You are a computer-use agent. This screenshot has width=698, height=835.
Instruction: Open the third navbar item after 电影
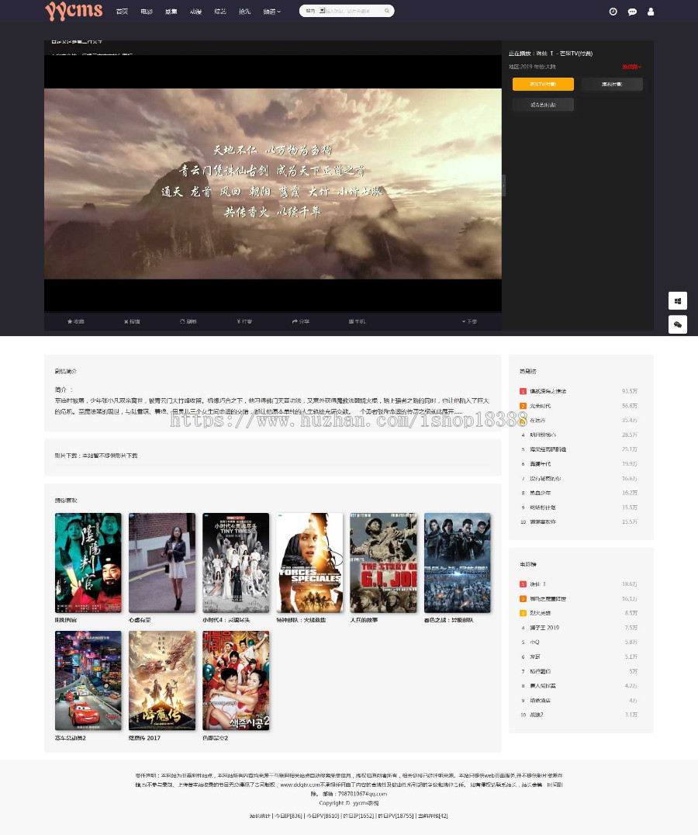tap(171, 12)
